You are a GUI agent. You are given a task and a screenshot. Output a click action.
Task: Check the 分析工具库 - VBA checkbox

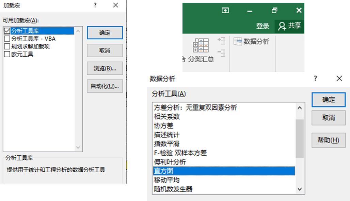[7, 39]
